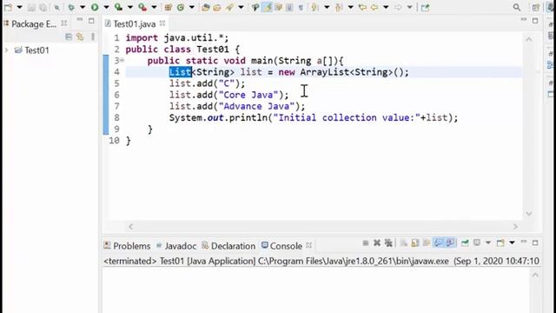This screenshot has height=313, width=556.
Task: Click Remove All Terminated Launches icon
Action: coord(388,243)
